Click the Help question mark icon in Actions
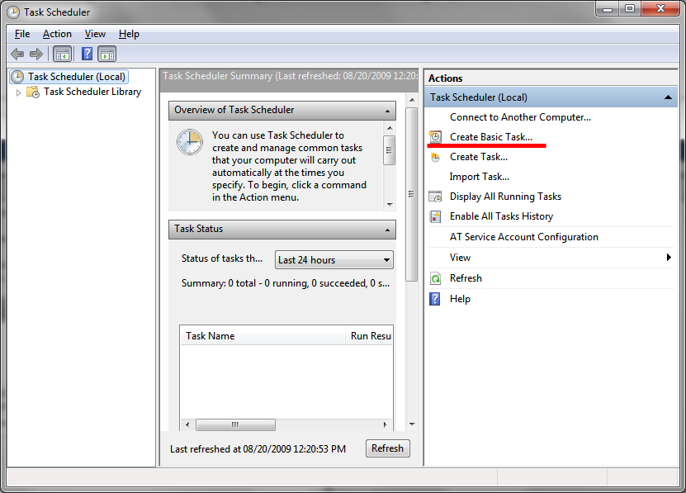 435,299
